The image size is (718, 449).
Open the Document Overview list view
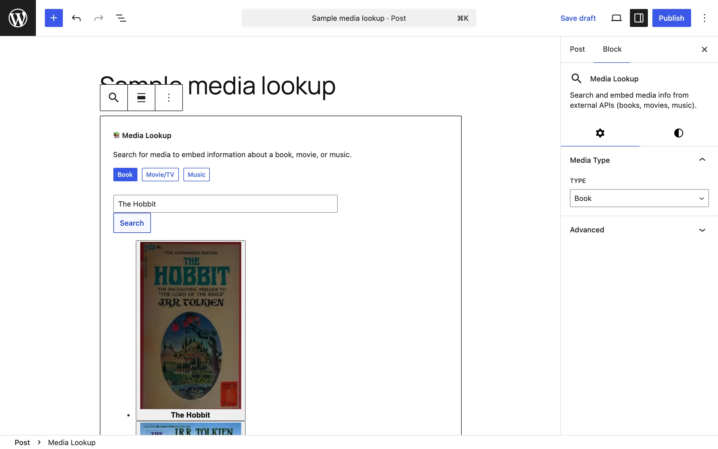pos(121,18)
